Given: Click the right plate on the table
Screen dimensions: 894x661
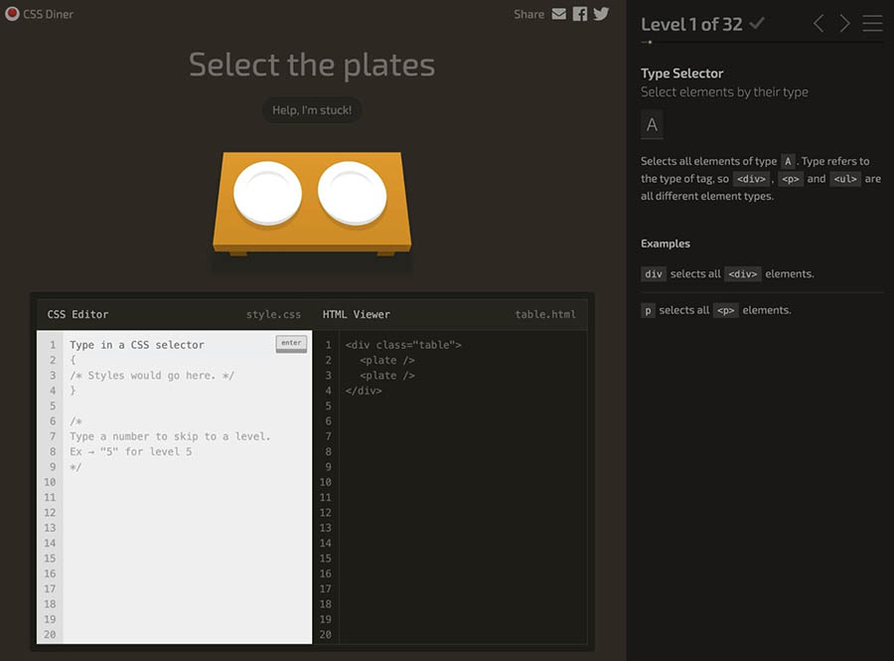Looking at the screenshot, I should [x=352, y=193].
